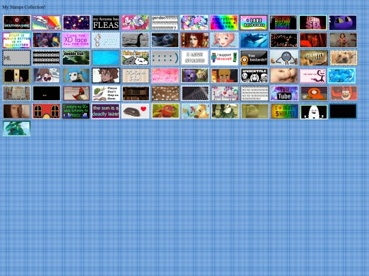This screenshot has width=369, height=276.
Task: Open "I imagine my OCs while listening to music" stamp
Action: pyautogui.click(x=77, y=111)
